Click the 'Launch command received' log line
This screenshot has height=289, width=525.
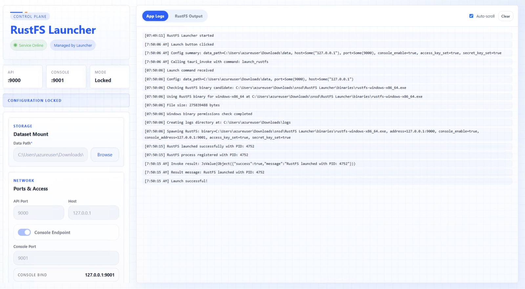coord(327,70)
